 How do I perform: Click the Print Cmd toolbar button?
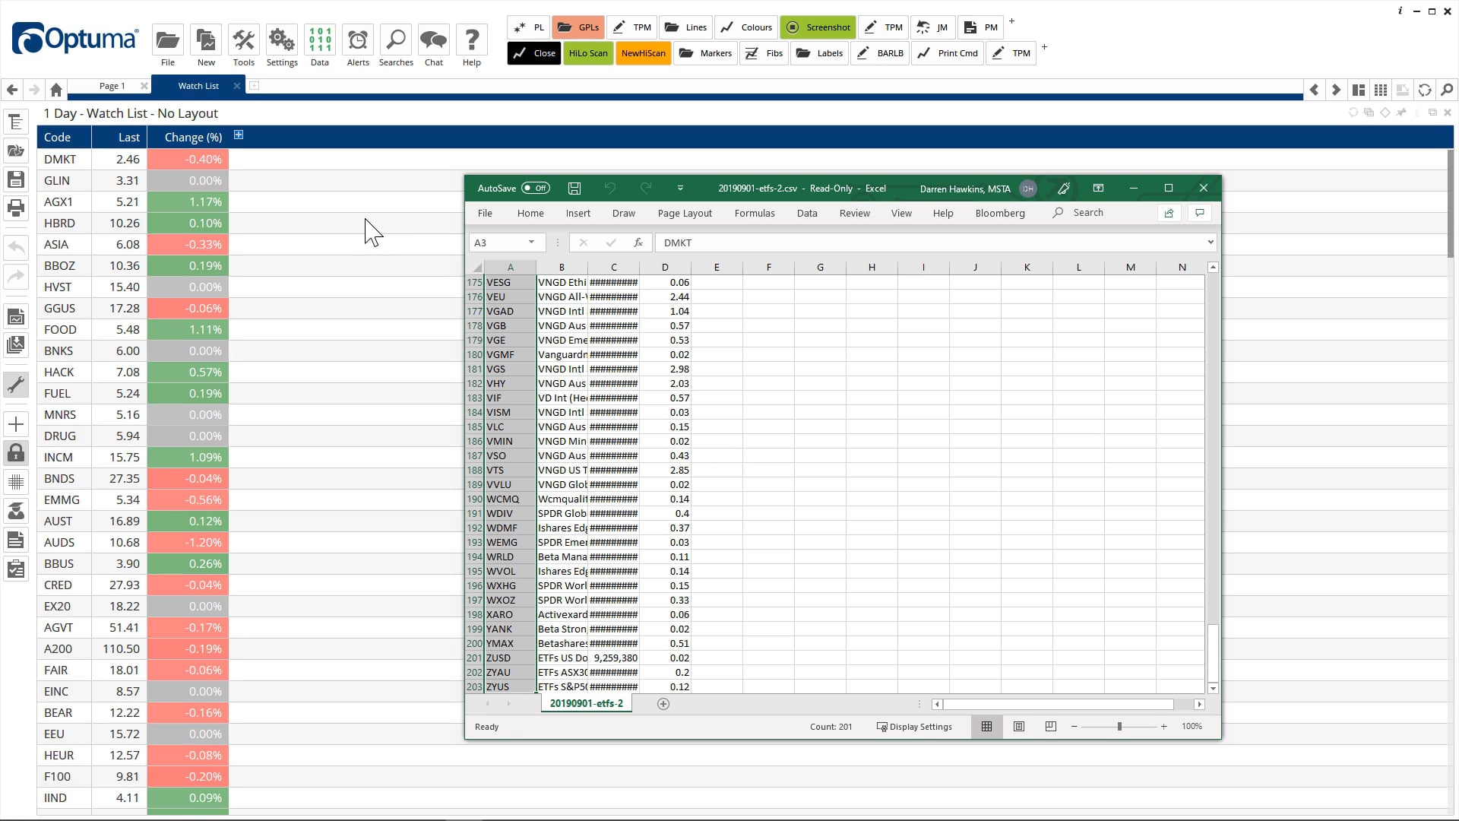(948, 53)
